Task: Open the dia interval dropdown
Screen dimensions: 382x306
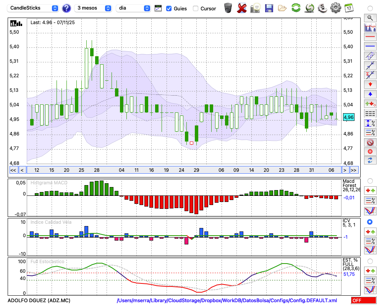Action: point(133,8)
